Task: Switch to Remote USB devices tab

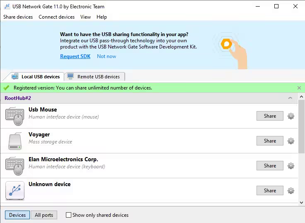Action: point(94,77)
